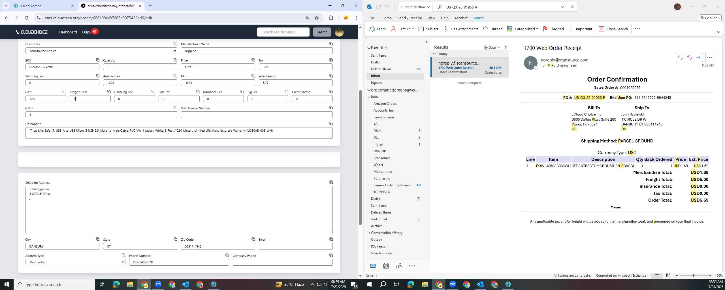
Task: Click Copilot button in Outlook
Action: point(710,18)
